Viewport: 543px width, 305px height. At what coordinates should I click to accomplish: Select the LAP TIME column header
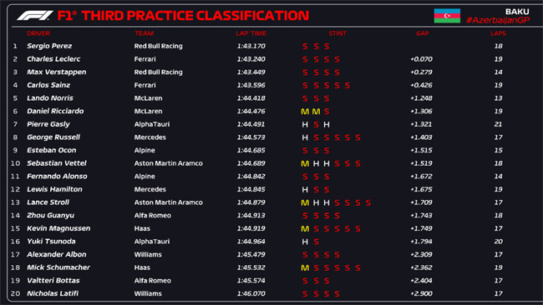(251, 33)
